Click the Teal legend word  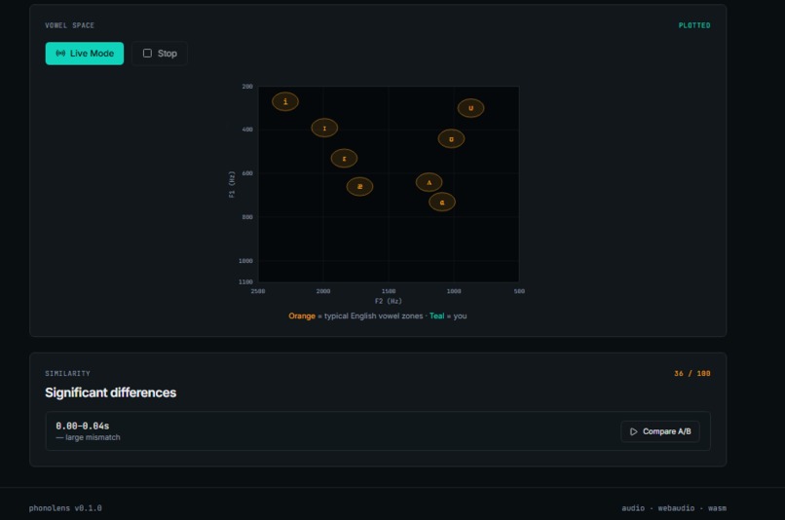click(x=436, y=316)
